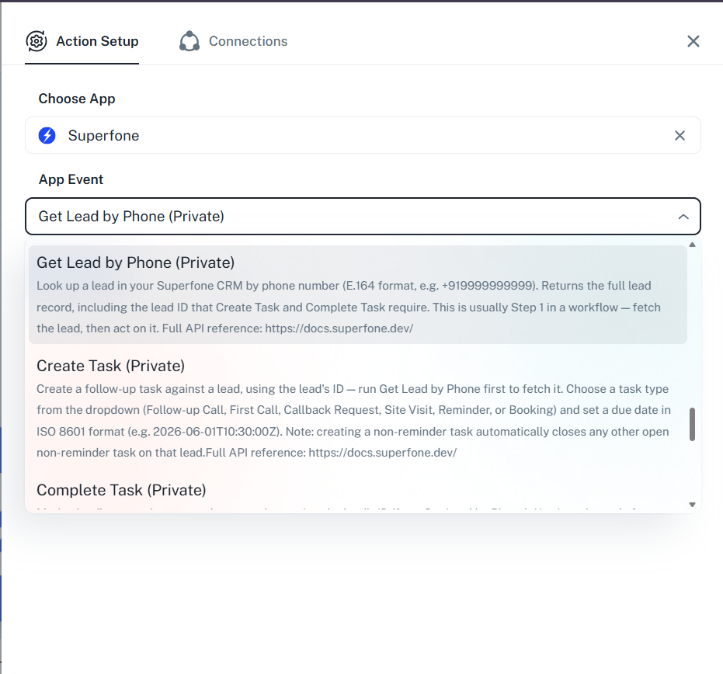Close the Action Setup panel

pos(693,41)
